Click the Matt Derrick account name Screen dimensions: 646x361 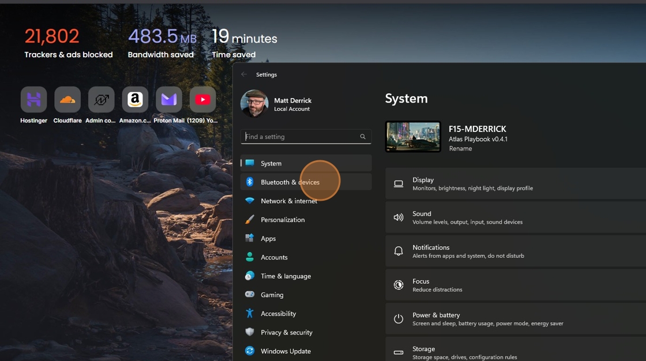292,100
